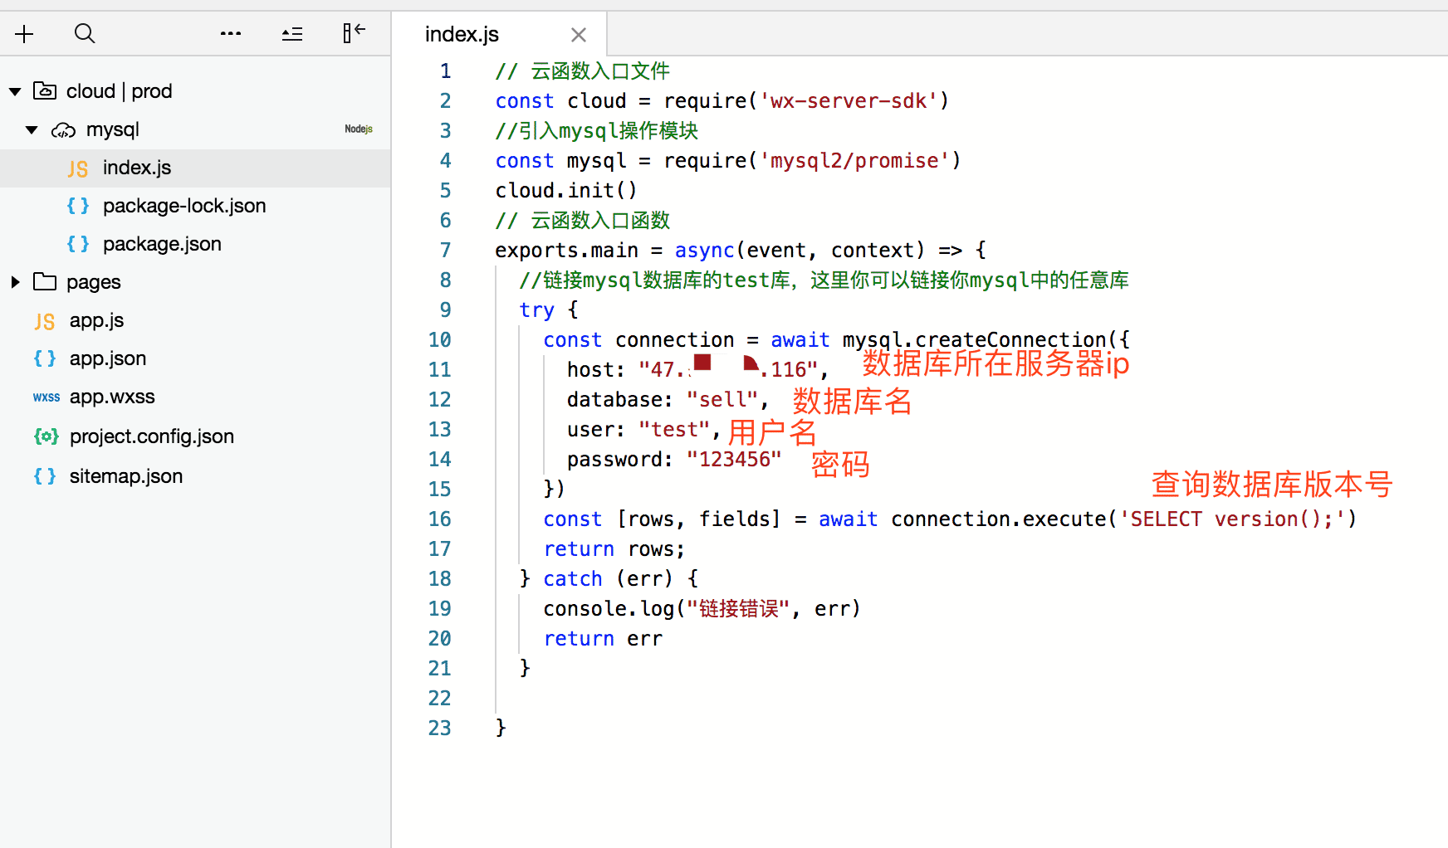Screen dimensions: 1448x848
Task: Close the index.js tab
Action: (x=579, y=35)
